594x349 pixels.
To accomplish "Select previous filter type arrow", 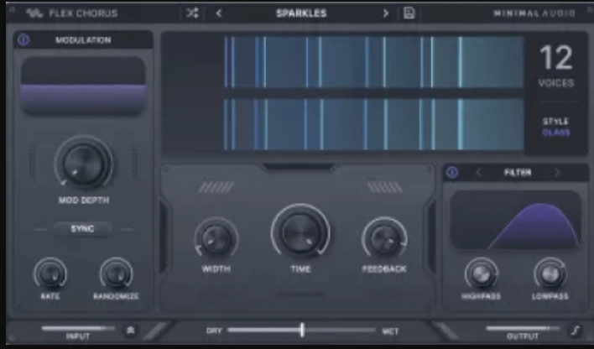I will (479, 173).
